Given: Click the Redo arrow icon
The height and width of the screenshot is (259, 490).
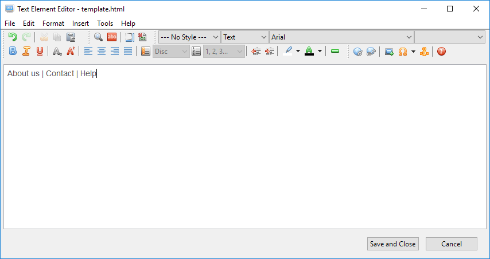Looking at the screenshot, I should click(x=26, y=37).
